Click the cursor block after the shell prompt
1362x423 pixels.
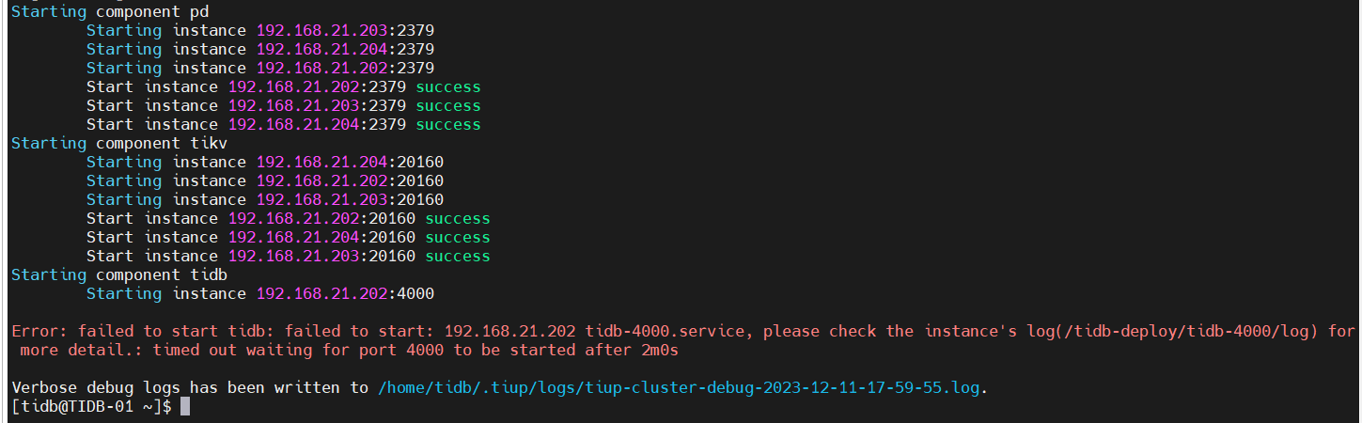click(x=185, y=406)
